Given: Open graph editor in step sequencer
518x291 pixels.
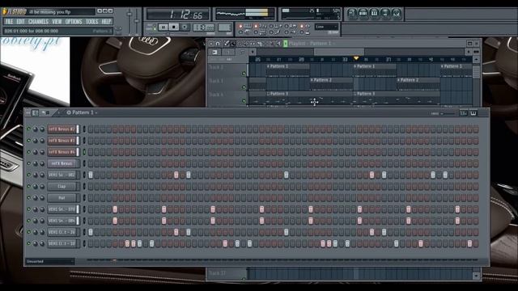Looking at the screenshot, I should [x=464, y=113].
